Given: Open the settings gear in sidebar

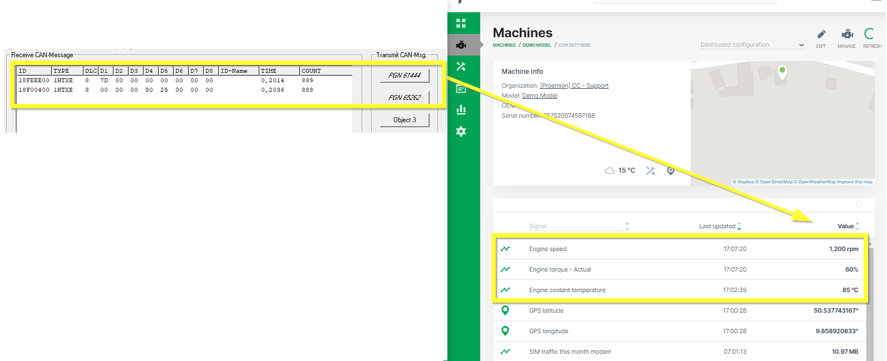Looking at the screenshot, I should tap(461, 132).
